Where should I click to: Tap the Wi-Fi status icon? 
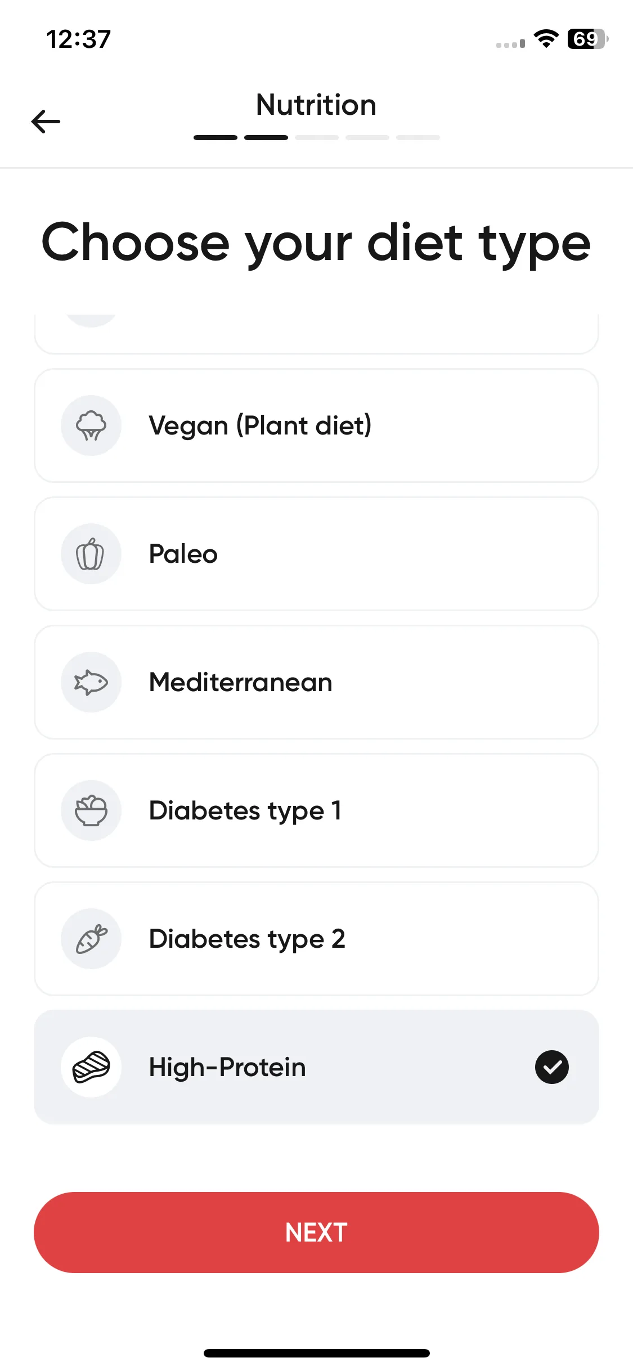pyautogui.click(x=546, y=39)
